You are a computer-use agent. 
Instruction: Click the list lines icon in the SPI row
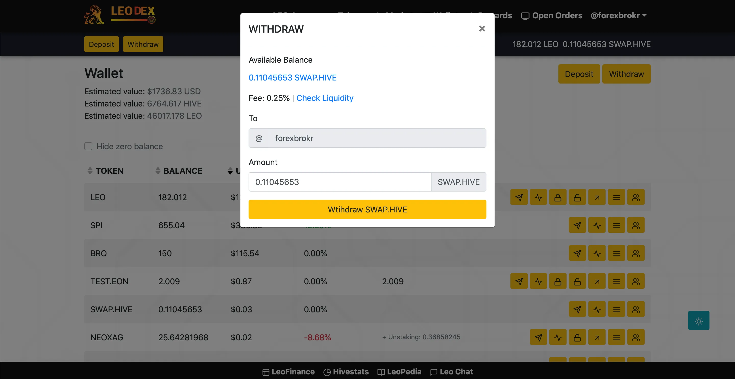coord(616,225)
